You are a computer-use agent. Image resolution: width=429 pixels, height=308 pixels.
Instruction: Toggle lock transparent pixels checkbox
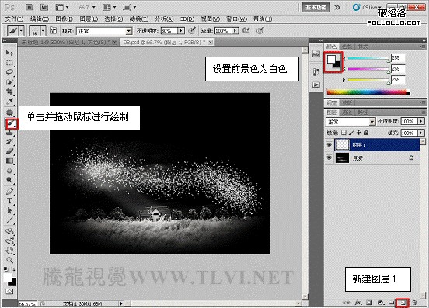click(344, 133)
